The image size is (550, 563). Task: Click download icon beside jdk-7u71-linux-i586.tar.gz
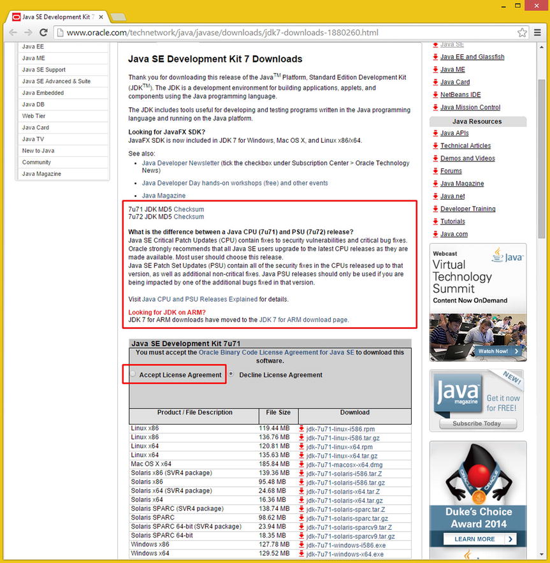pos(301,437)
